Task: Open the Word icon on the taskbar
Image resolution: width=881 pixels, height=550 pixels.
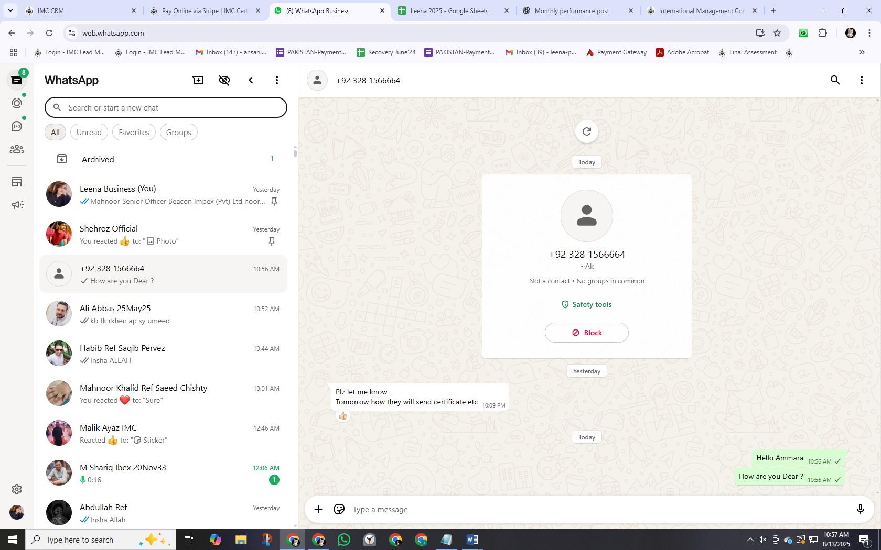Action: coord(472,540)
